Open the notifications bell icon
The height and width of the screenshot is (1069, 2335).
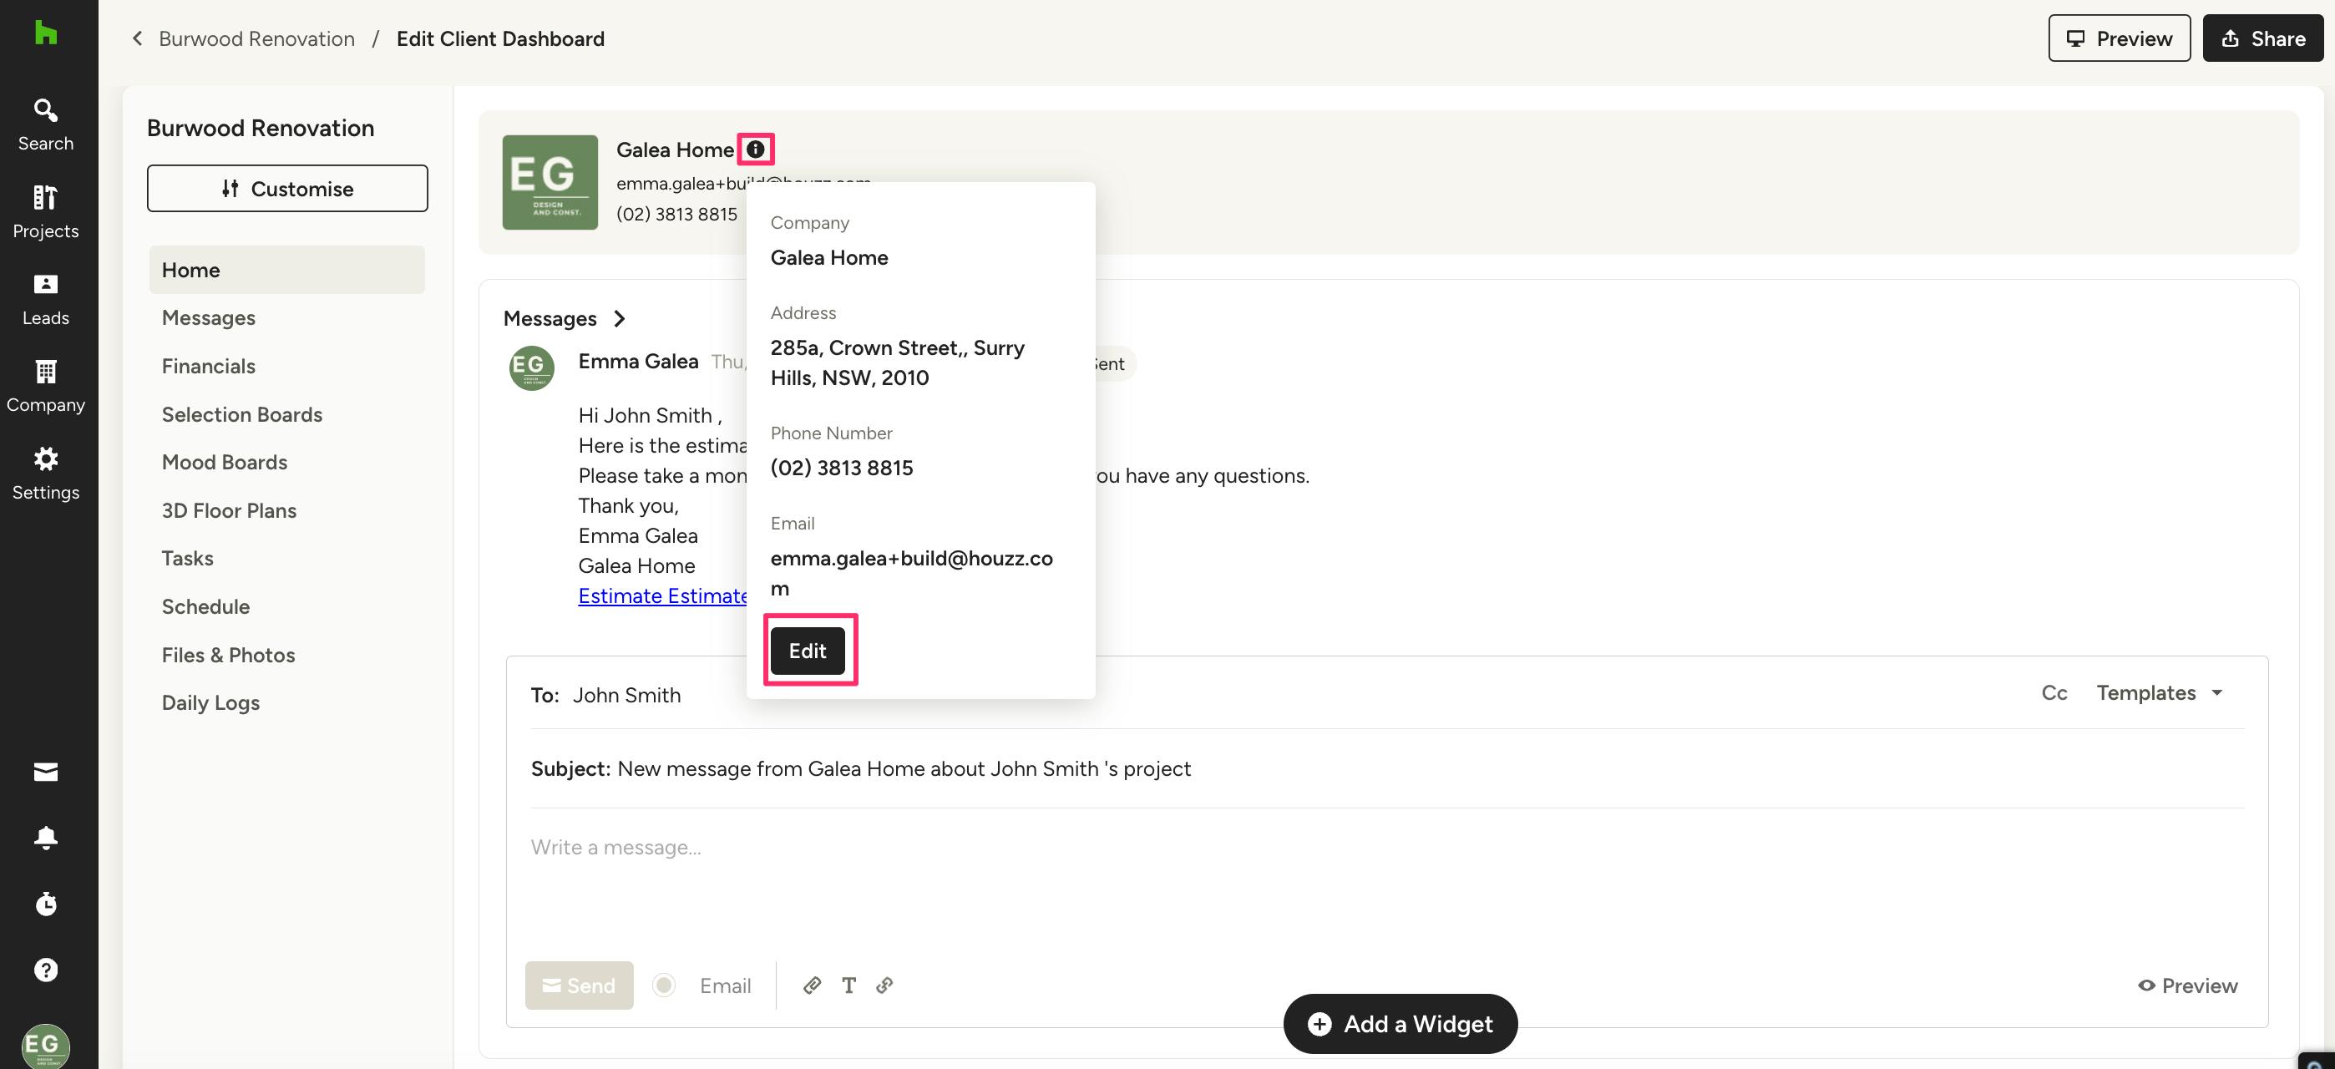pos(45,837)
